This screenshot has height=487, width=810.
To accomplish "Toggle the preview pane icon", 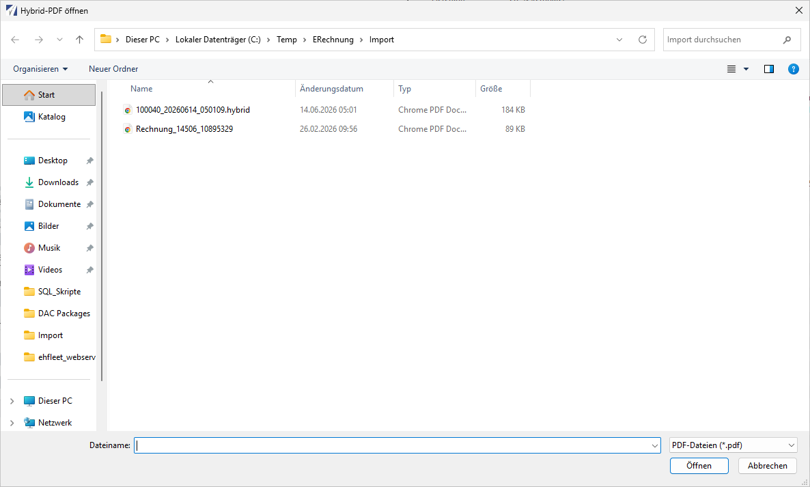I will click(768, 69).
